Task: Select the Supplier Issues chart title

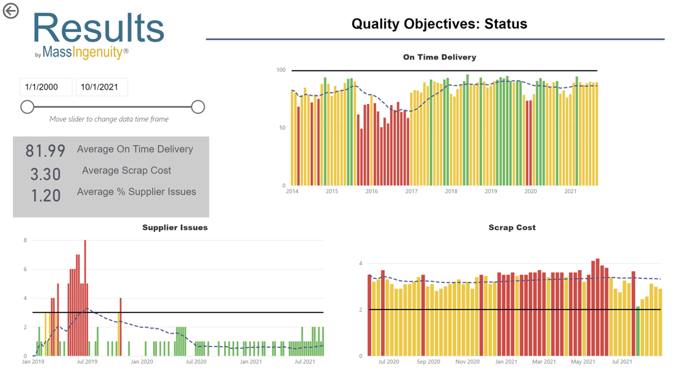Action: click(x=174, y=227)
